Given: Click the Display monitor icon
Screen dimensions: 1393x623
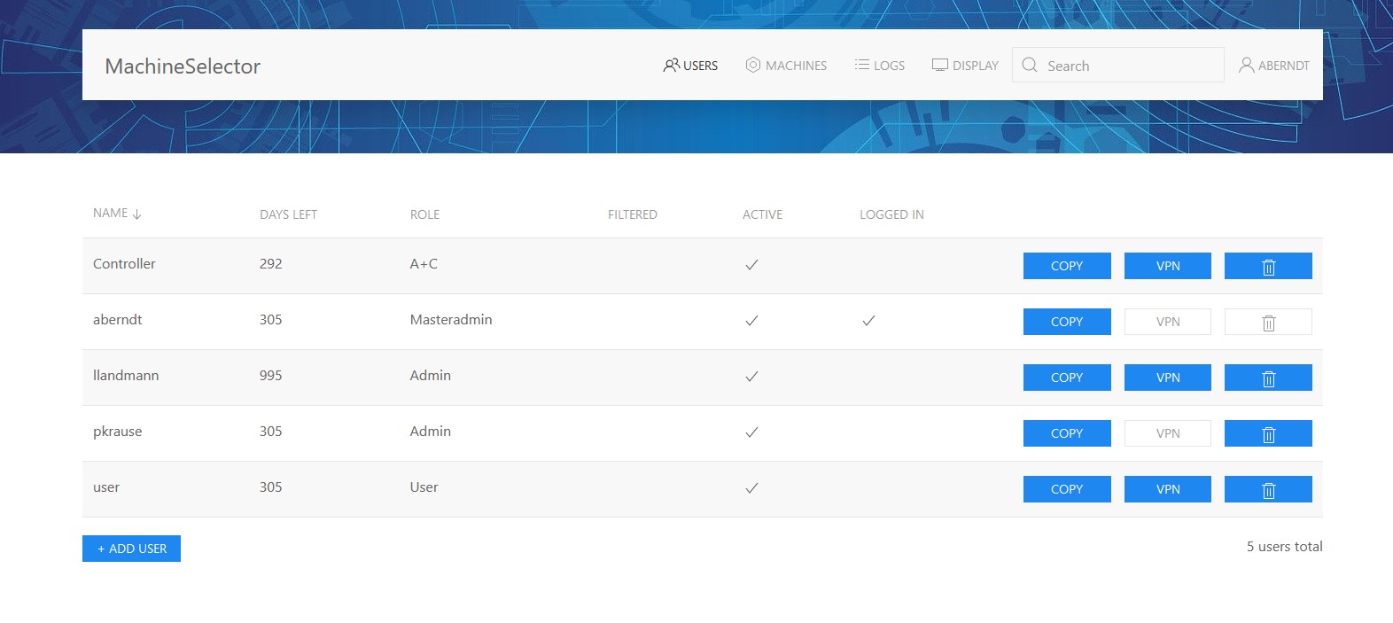Looking at the screenshot, I should click(940, 66).
